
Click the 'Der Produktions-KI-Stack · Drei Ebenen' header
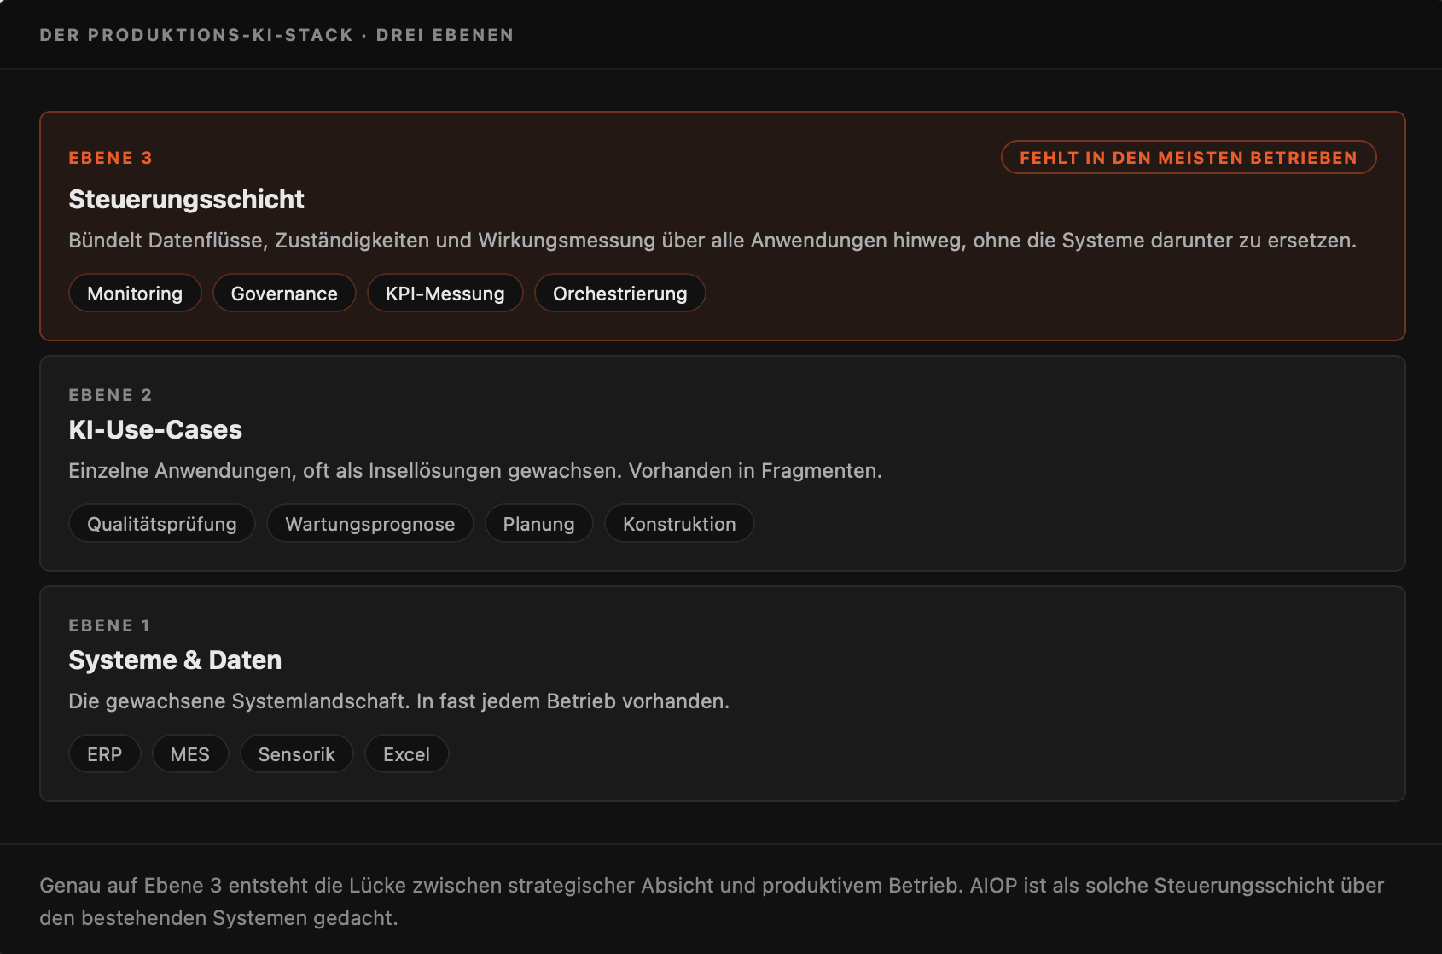(x=276, y=35)
